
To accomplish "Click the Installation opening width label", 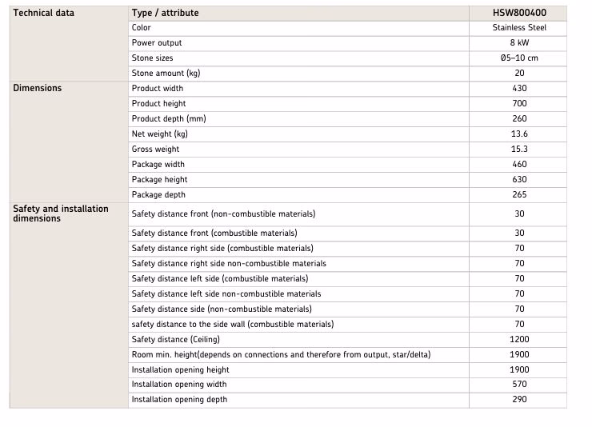I will [180, 385].
